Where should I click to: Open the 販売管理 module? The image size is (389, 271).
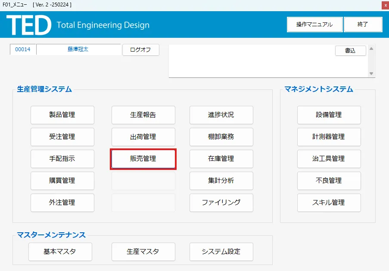143,159
